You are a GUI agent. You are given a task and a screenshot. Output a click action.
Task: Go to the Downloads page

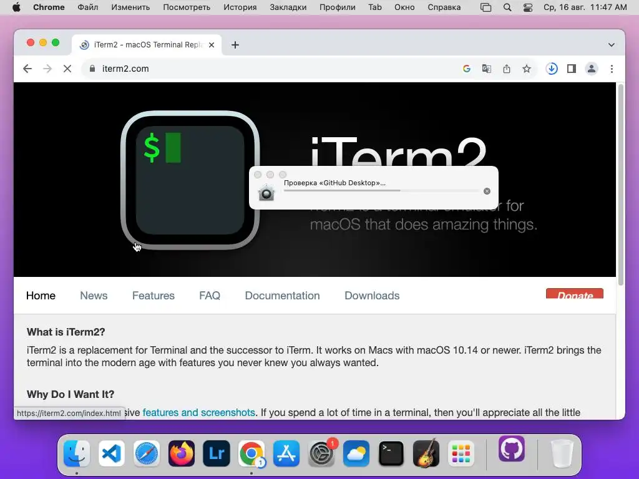(372, 296)
